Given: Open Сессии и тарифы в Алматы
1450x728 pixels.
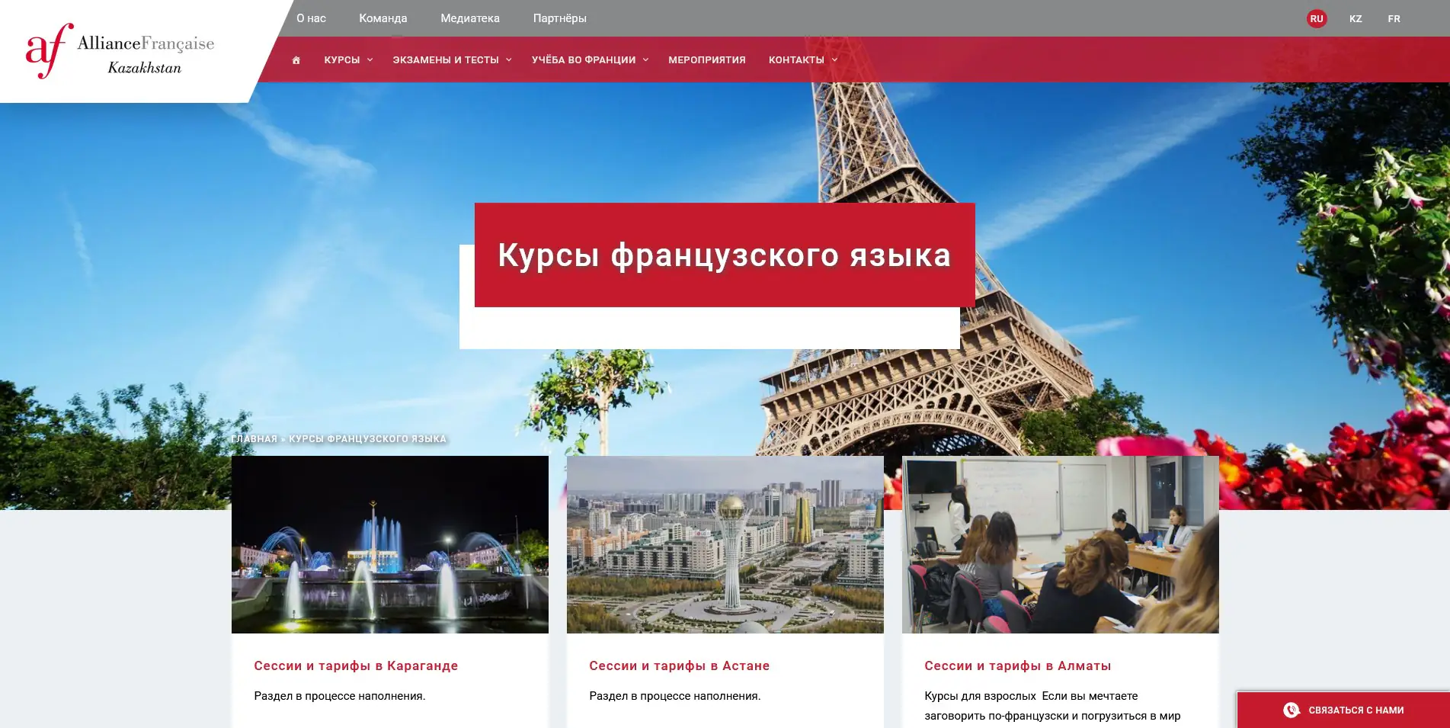Looking at the screenshot, I should (x=1017, y=665).
